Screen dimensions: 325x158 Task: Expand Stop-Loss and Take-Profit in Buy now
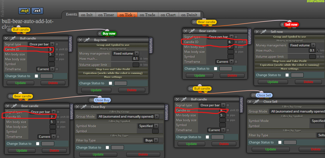[113, 69]
